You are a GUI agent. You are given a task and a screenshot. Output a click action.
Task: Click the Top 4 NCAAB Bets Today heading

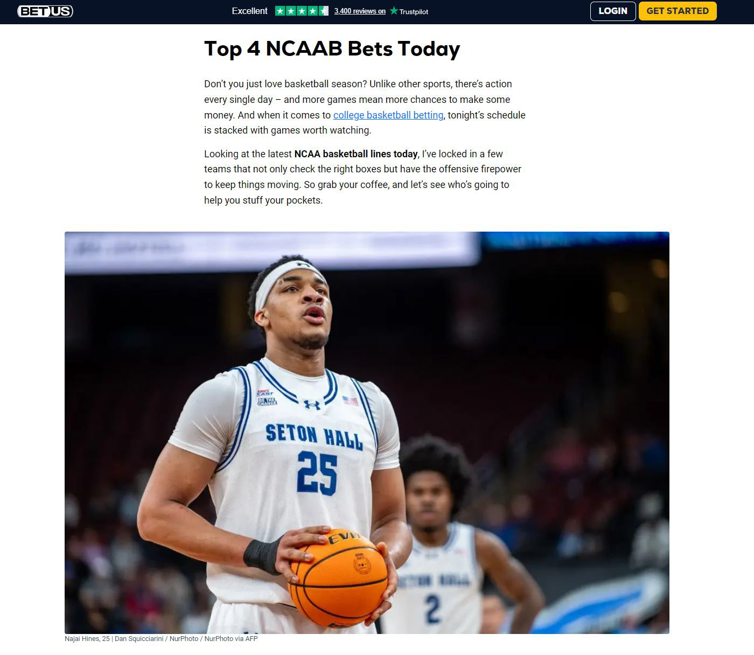[332, 48]
